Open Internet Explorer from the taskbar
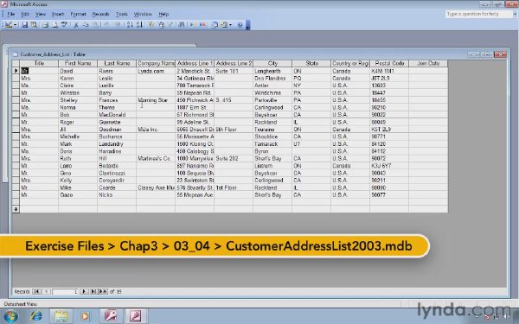 pos(36,316)
